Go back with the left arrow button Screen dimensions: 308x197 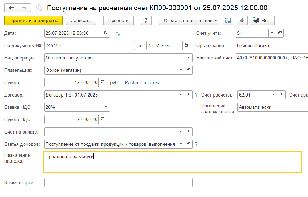pyautogui.click(x=11, y=8)
